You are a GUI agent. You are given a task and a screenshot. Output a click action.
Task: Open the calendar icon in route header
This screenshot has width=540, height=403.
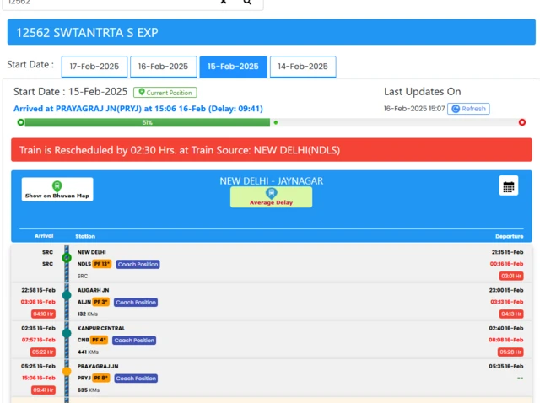(x=508, y=186)
